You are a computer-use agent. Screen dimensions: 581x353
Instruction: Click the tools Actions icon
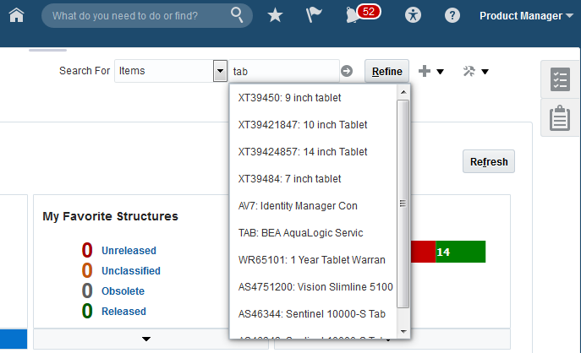click(x=469, y=71)
